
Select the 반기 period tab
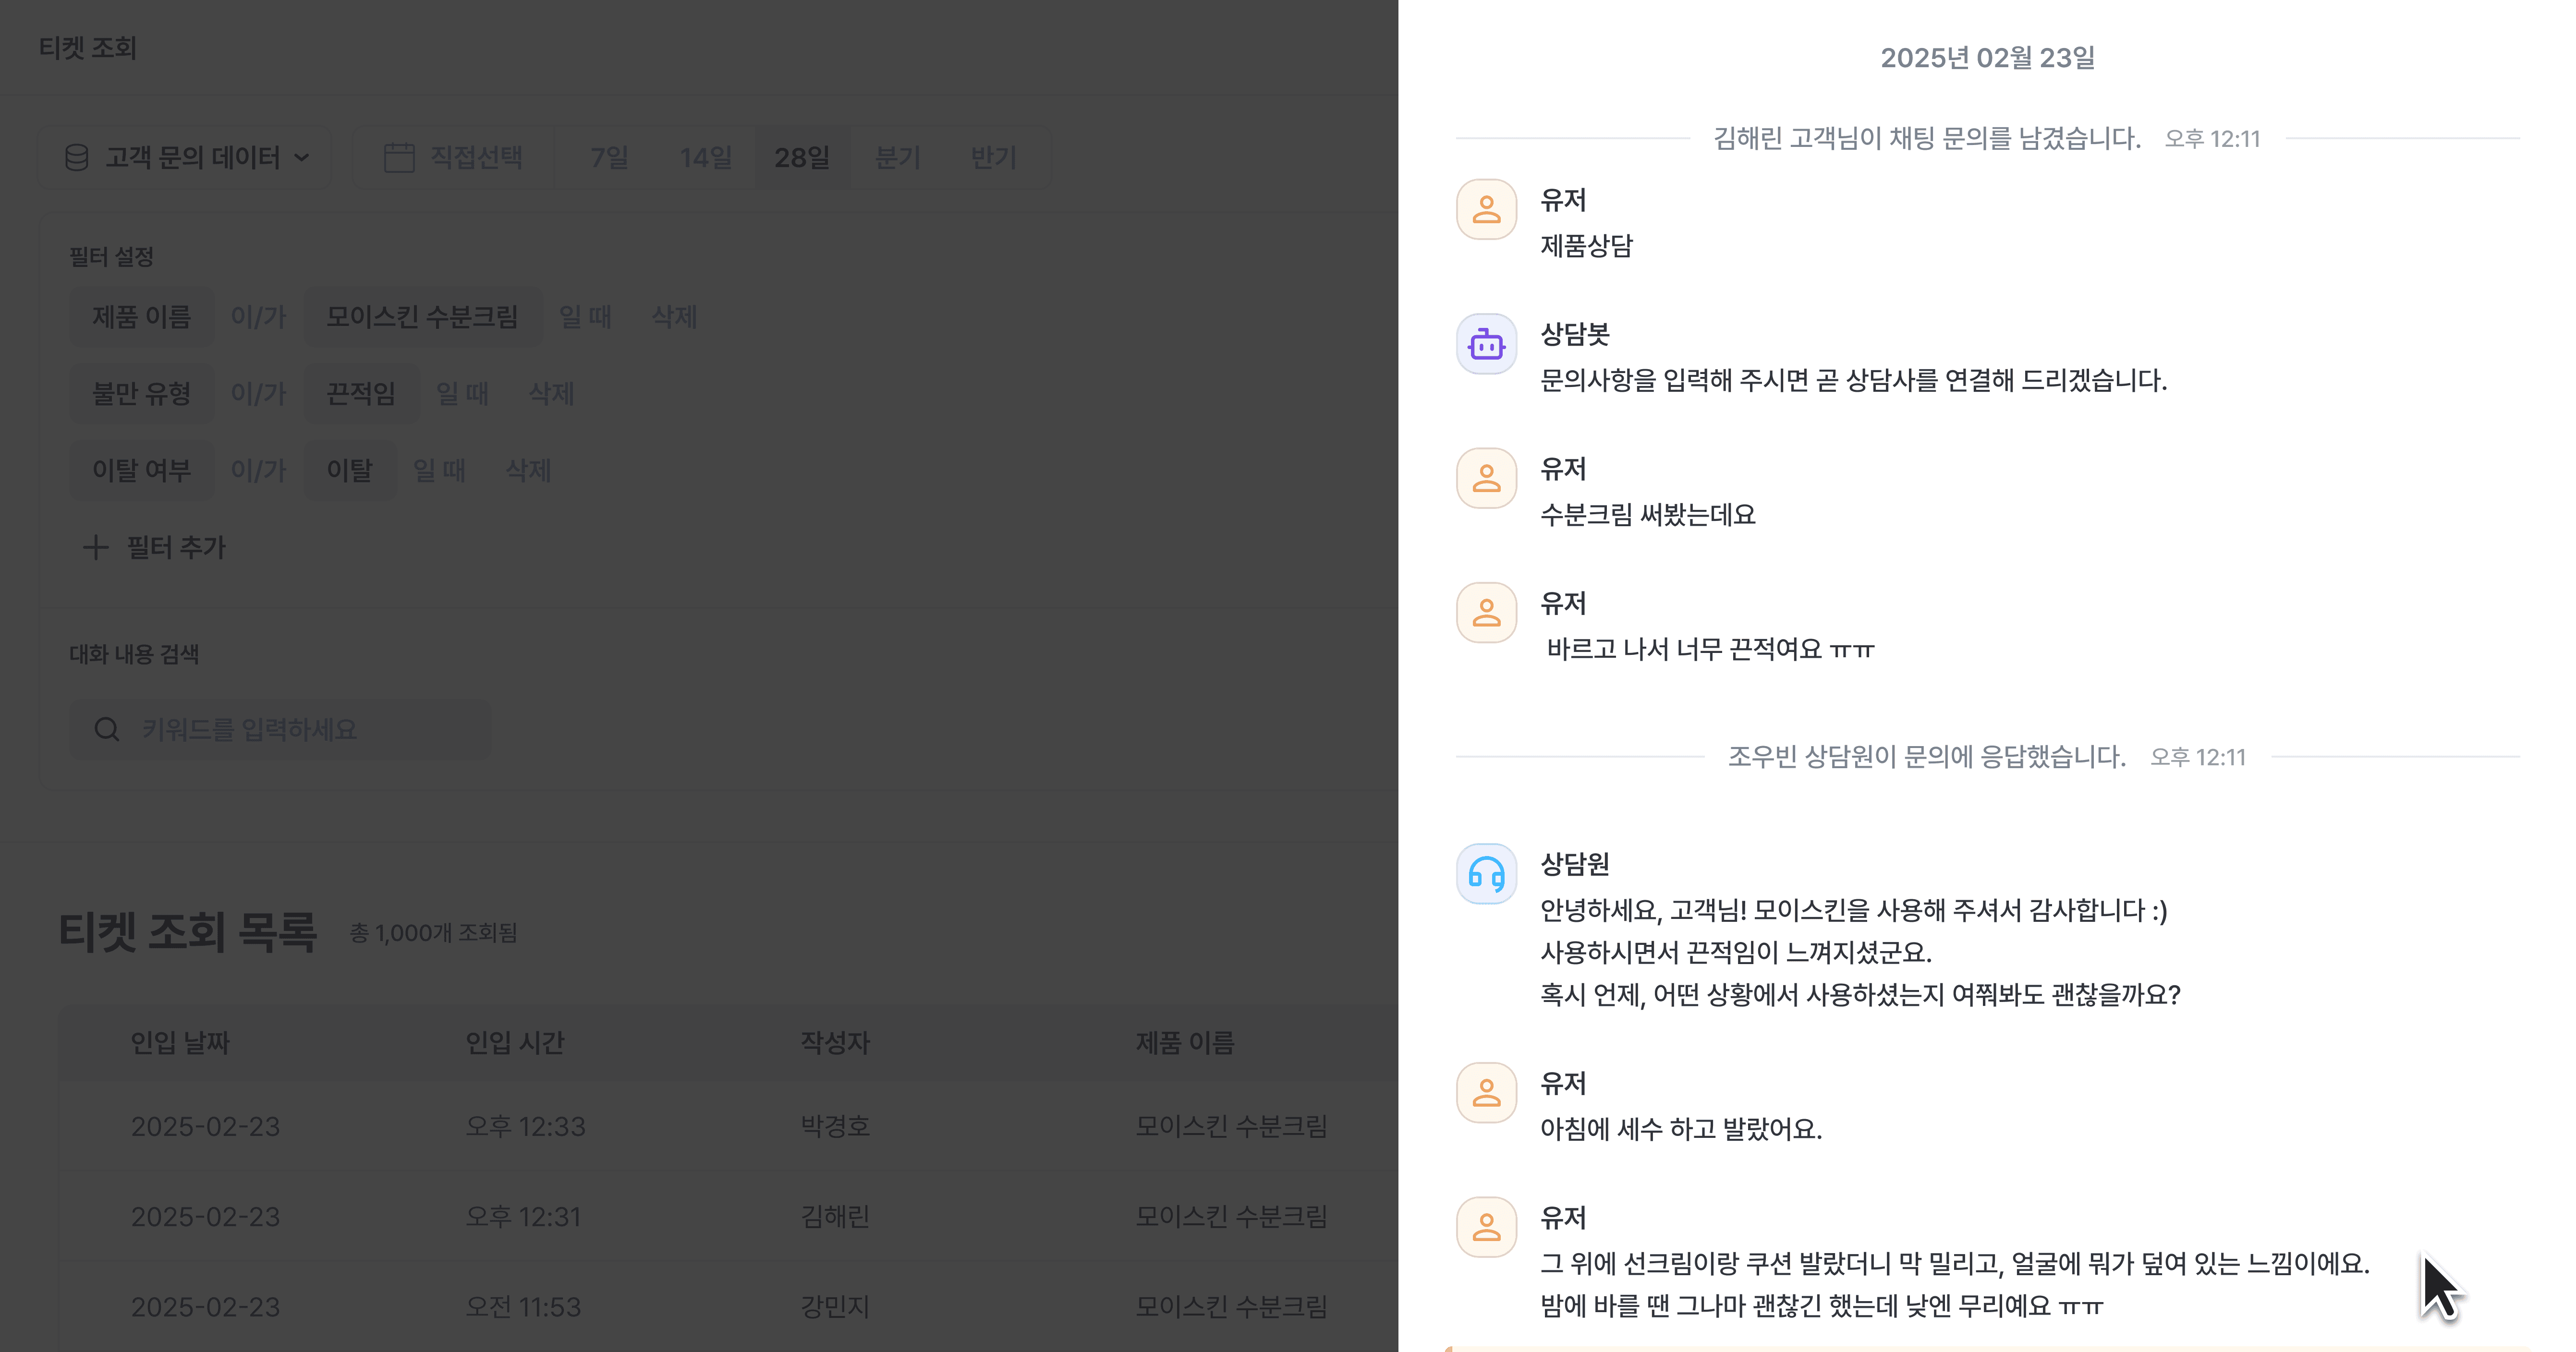coord(993,157)
